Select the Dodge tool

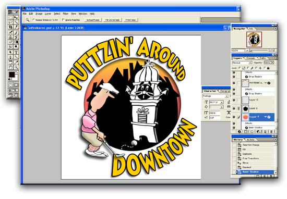tap(16, 46)
